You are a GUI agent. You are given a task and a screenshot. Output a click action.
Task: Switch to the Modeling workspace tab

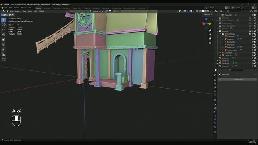47,8
